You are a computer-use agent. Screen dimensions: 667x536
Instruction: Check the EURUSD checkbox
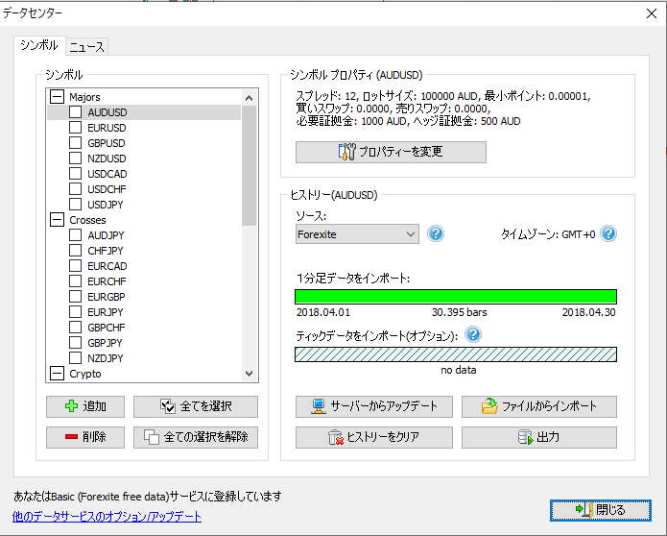point(75,128)
